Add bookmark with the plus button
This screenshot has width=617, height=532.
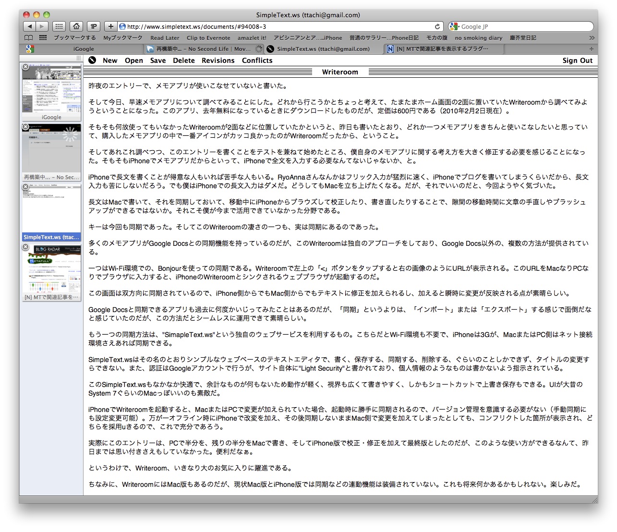111,26
